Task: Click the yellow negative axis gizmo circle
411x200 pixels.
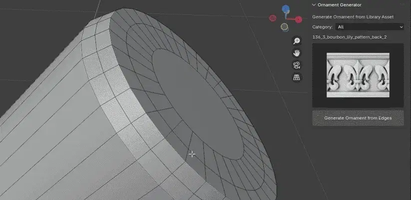Action: [284, 27]
